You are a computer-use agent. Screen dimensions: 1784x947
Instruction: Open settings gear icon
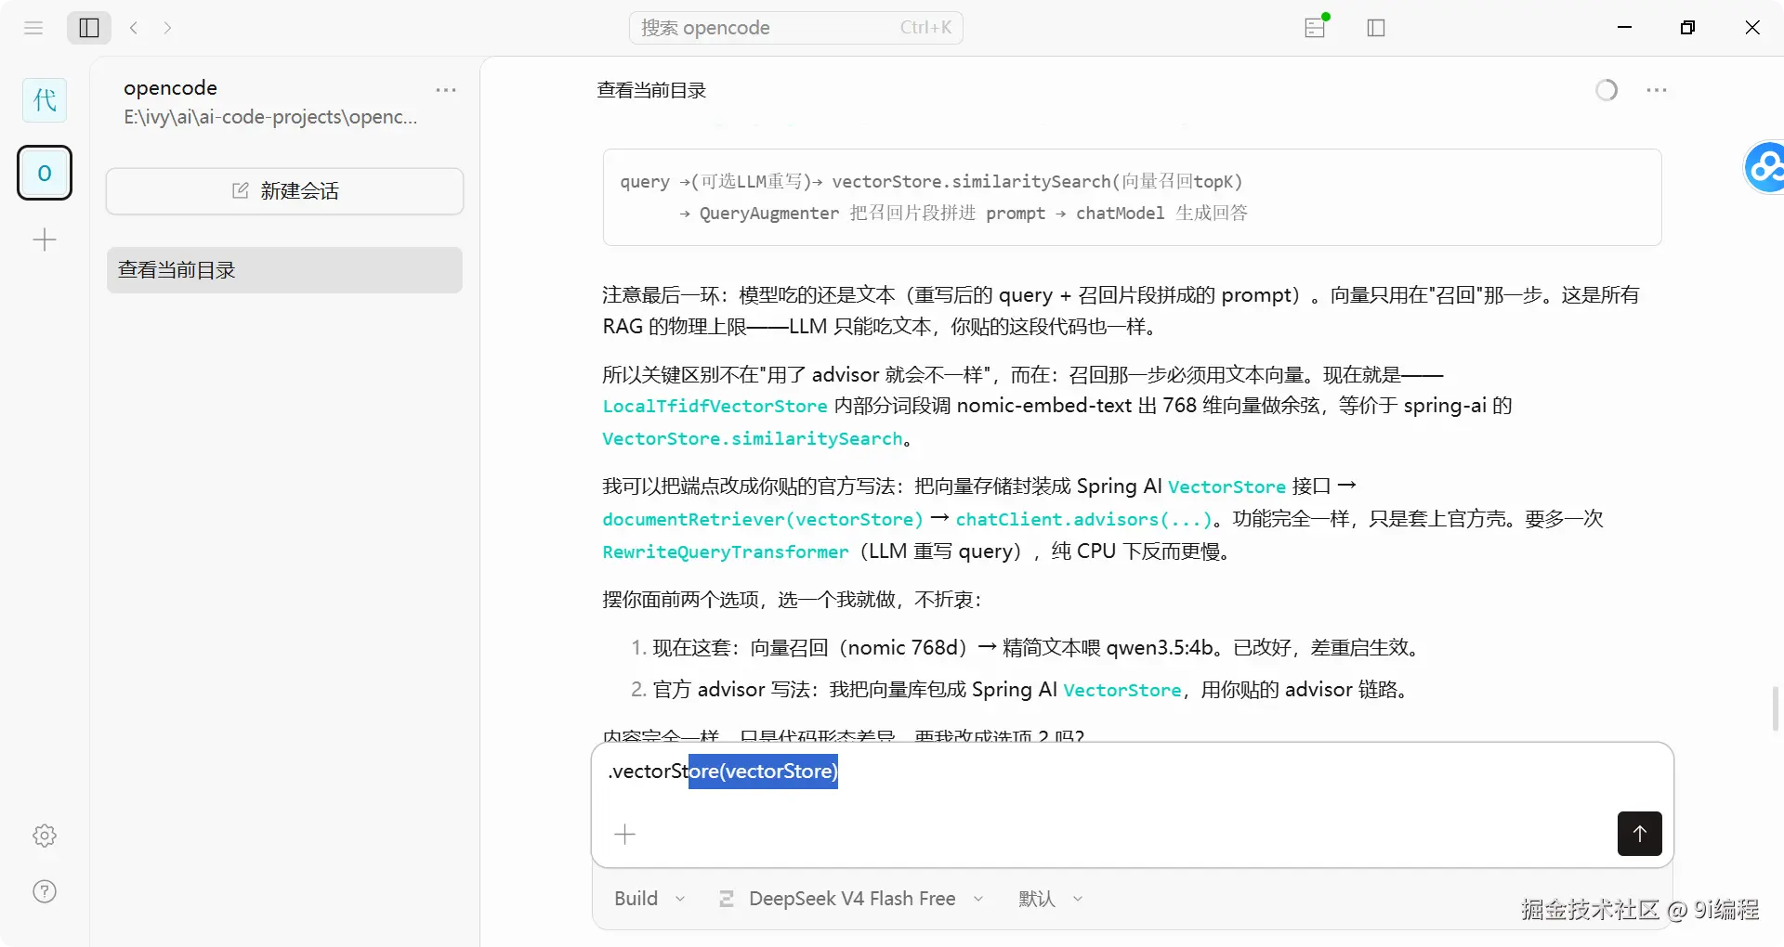45,836
